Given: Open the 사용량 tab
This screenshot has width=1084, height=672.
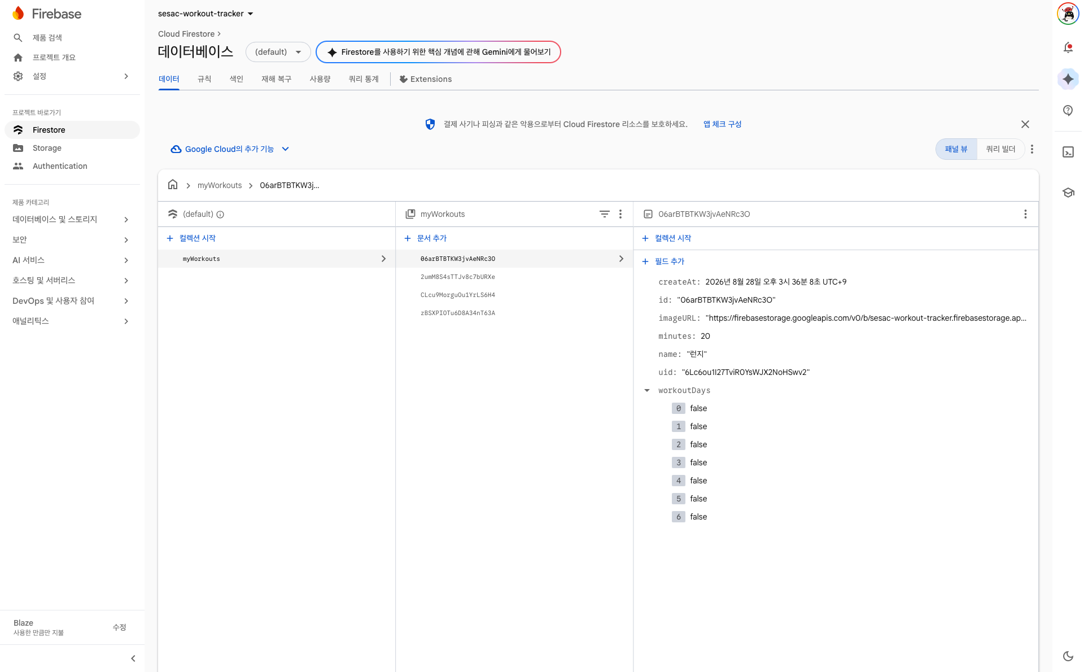Looking at the screenshot, I should [x=320, y=79].
